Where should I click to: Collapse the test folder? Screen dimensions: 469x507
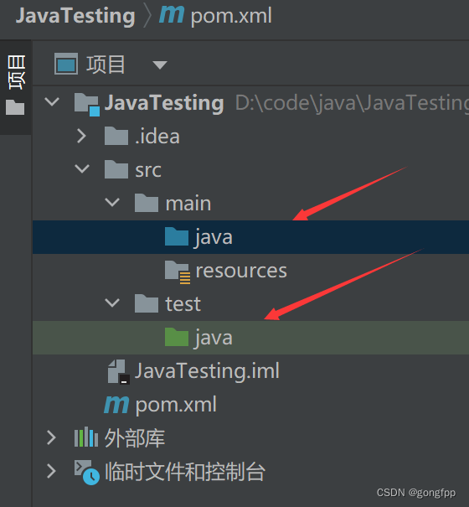point(112,303)
